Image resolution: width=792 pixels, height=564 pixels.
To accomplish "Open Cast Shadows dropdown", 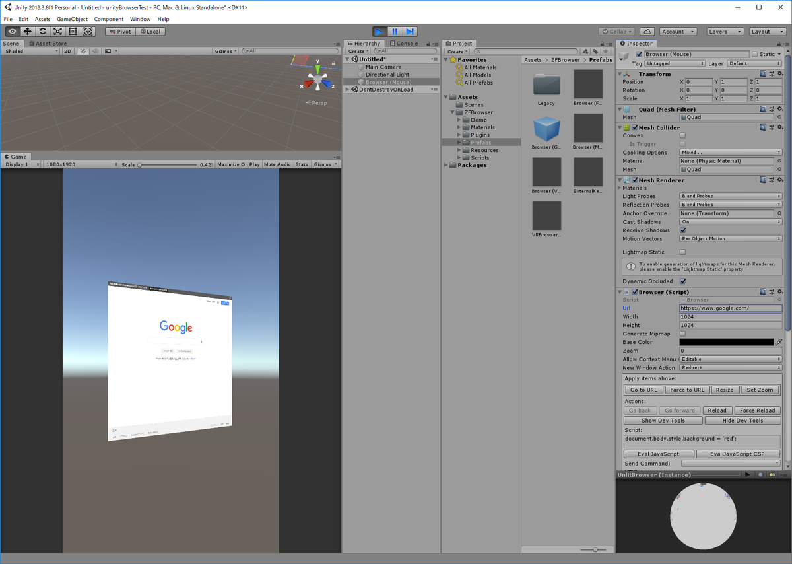I will pyautogui.click(x=731, y=222).
